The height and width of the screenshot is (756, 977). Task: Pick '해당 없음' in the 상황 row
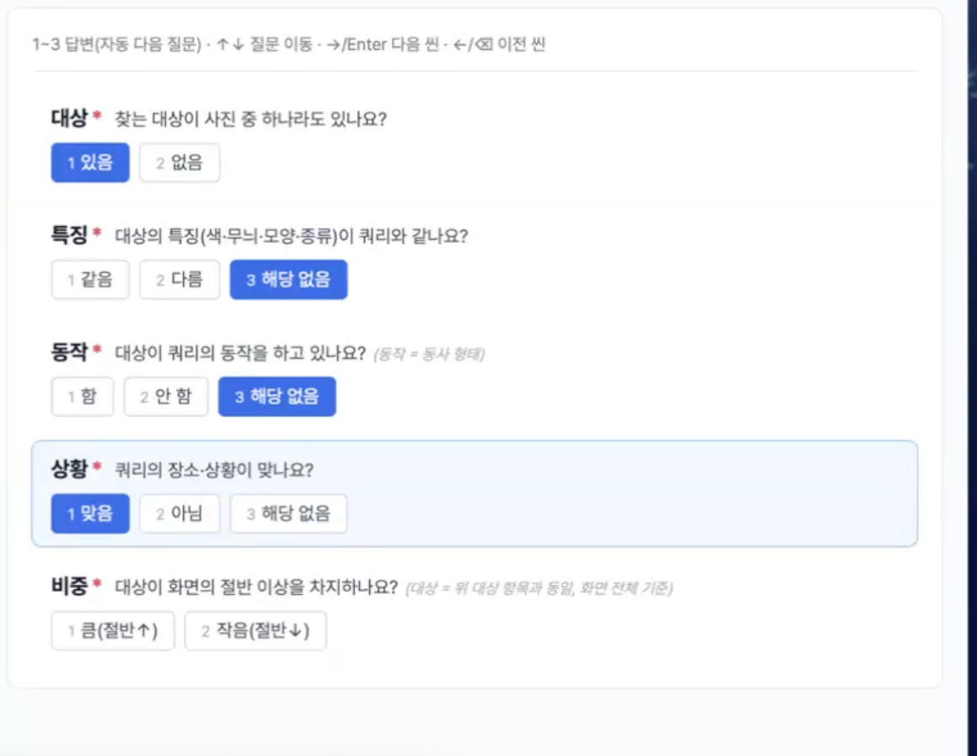pos(288,514)
